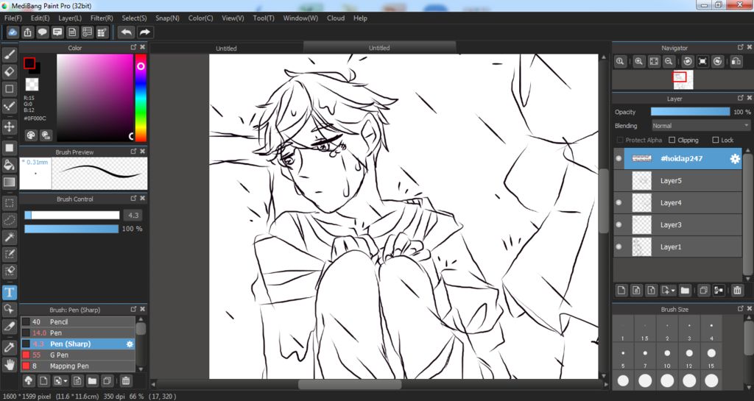The width and height of the screenshot is (754, 401).
Task: Select the Gradient tool
Action: (x=9, y=182)
